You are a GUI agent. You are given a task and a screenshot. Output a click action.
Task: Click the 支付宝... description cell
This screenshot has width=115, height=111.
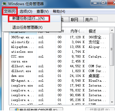click(x=96, y=42)
